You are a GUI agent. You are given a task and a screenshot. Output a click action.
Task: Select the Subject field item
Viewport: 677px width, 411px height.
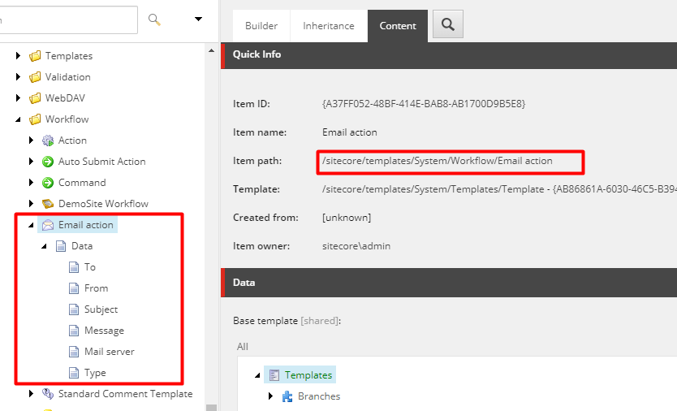click(x=101, y=309)
